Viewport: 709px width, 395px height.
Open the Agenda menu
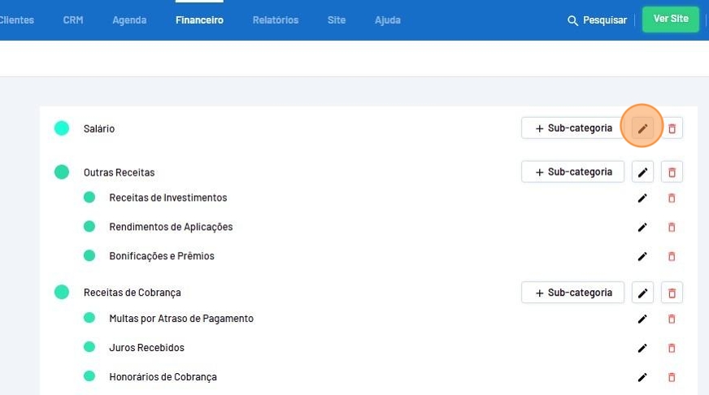[x=129, y=20]
